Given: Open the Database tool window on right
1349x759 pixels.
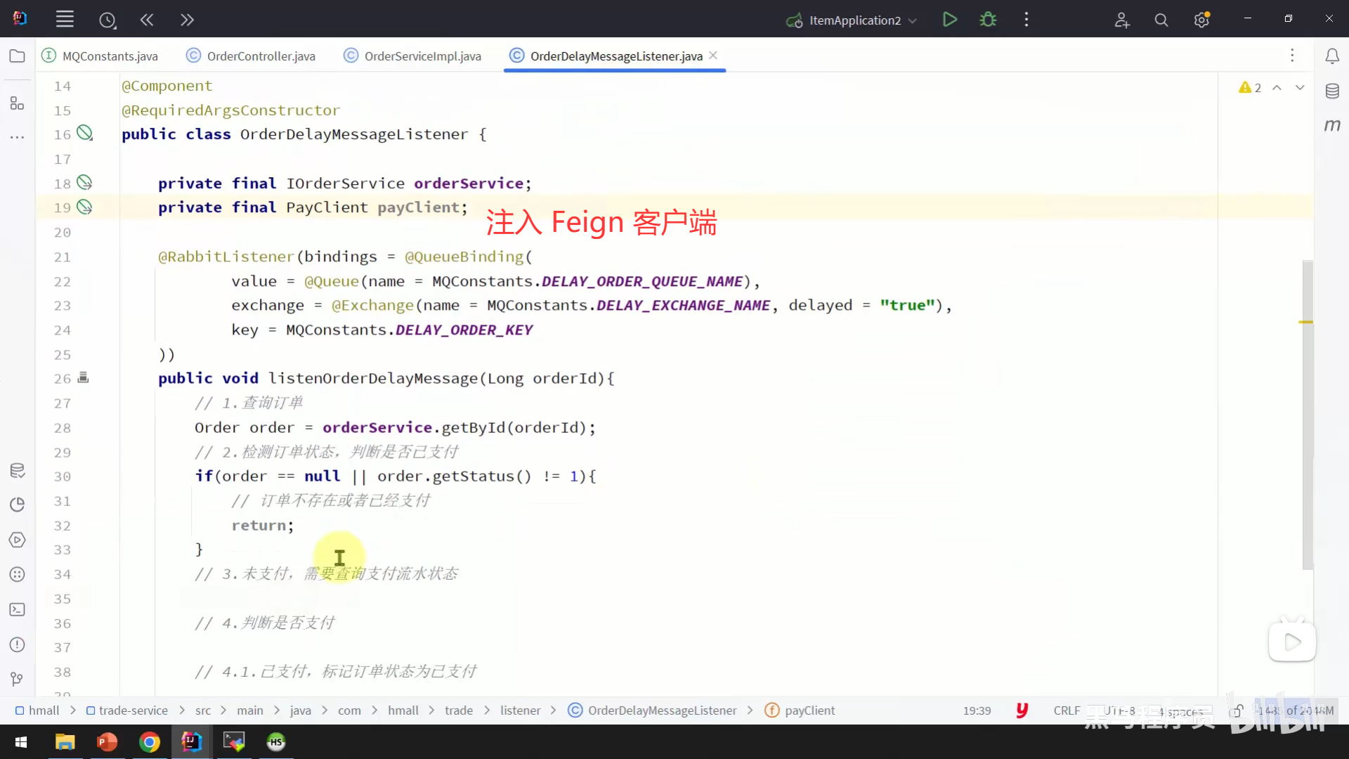Looking at the screenshot, I should 1332,91.
